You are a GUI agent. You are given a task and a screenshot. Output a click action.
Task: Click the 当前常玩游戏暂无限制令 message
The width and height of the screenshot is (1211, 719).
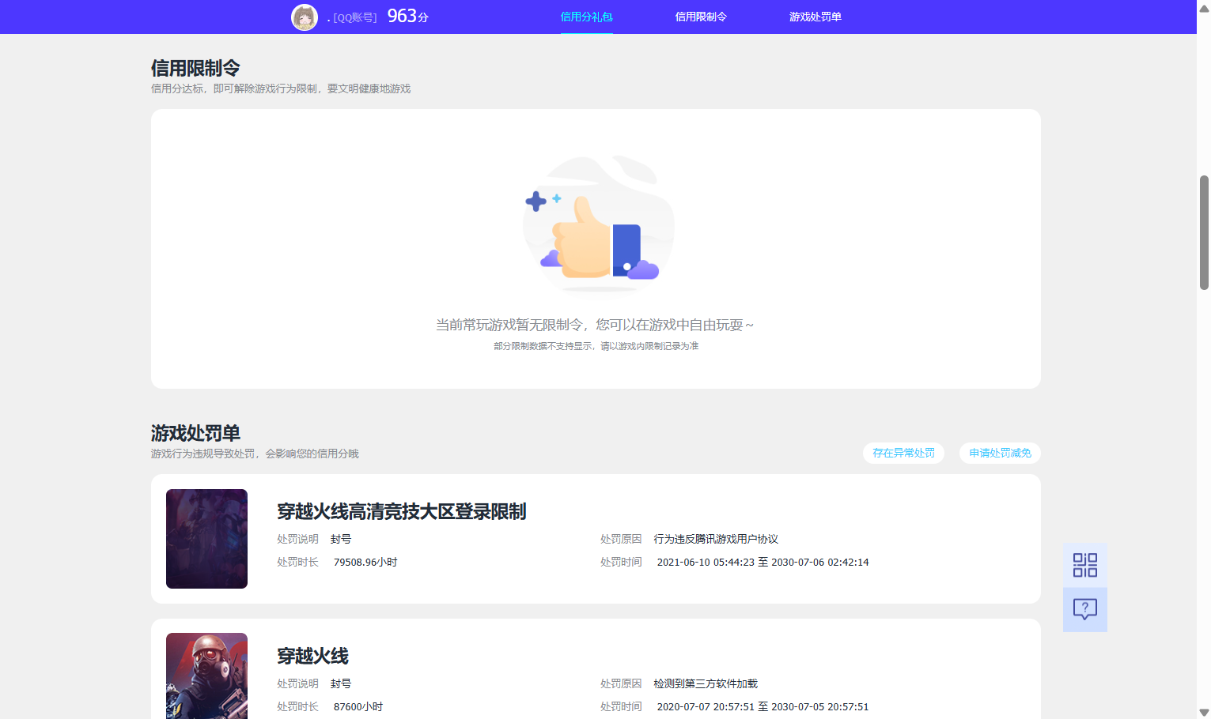tap(595, 325)
